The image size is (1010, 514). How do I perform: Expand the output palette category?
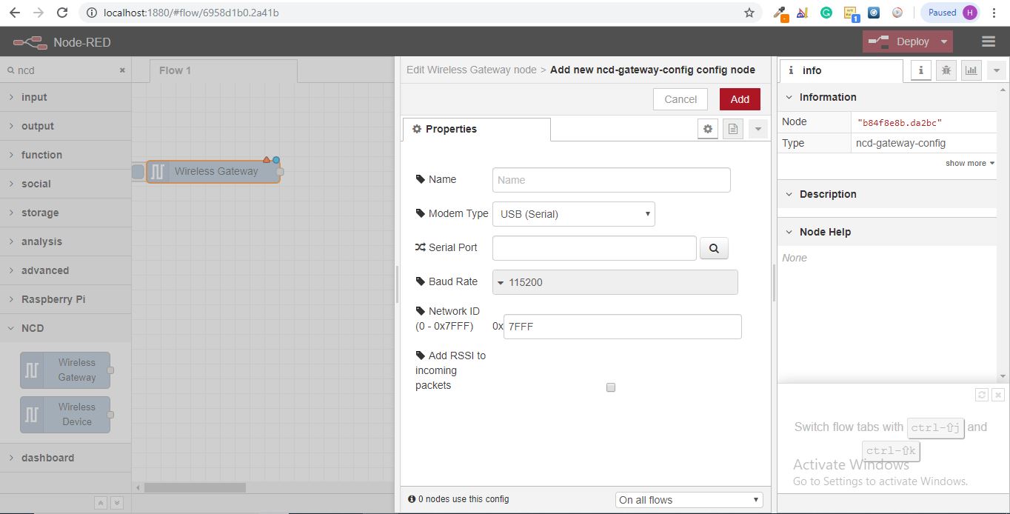pyautogui.click(x=66, y=126)
